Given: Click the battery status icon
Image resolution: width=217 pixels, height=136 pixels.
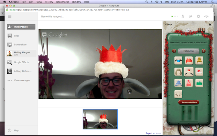Looking at the screenshot, I should coord(167,2).
